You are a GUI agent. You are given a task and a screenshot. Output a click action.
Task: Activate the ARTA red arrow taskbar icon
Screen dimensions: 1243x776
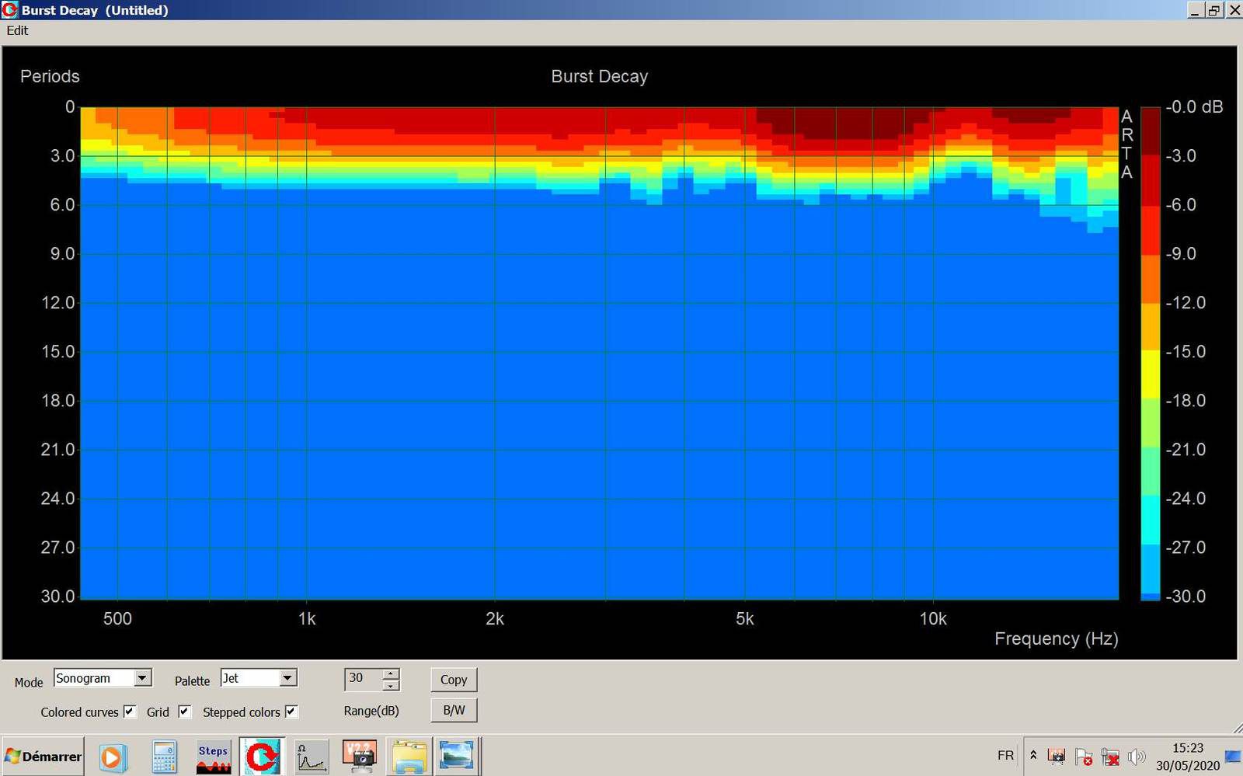tap(262, 757)
